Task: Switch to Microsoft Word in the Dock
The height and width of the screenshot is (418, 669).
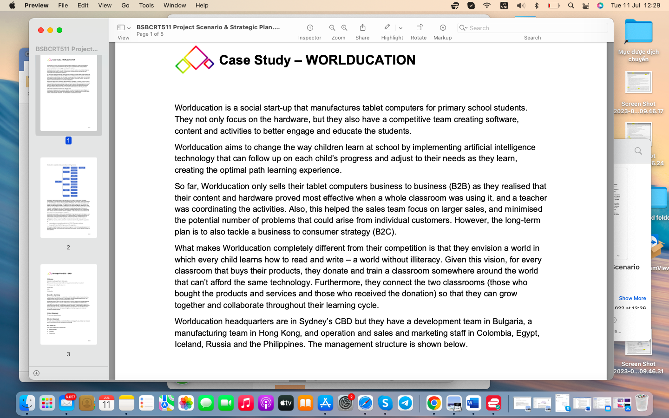Action: click(473, 403)
